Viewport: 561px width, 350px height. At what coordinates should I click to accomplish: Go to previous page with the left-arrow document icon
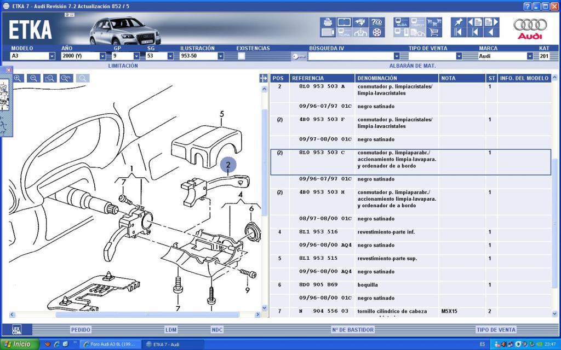[475, 22]
